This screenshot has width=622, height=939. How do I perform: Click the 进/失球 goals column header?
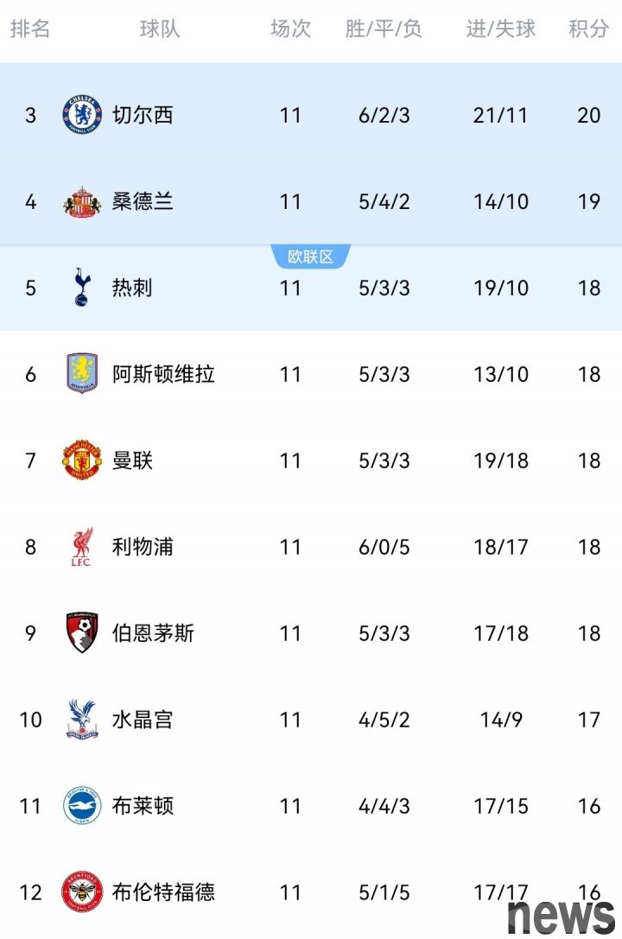click(x=501, y=29)
